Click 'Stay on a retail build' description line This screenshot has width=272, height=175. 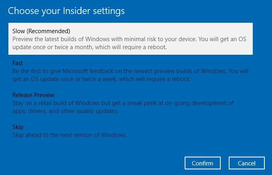(60, 103)
